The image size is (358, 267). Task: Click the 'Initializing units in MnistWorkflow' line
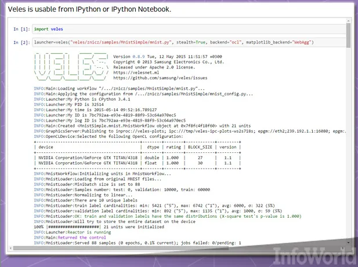tap(102, 174)
